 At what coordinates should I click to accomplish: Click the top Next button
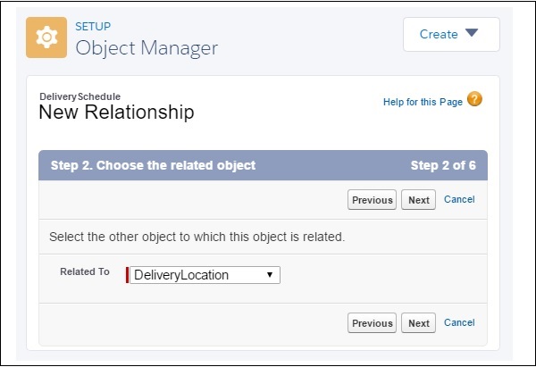pos(418,200)
